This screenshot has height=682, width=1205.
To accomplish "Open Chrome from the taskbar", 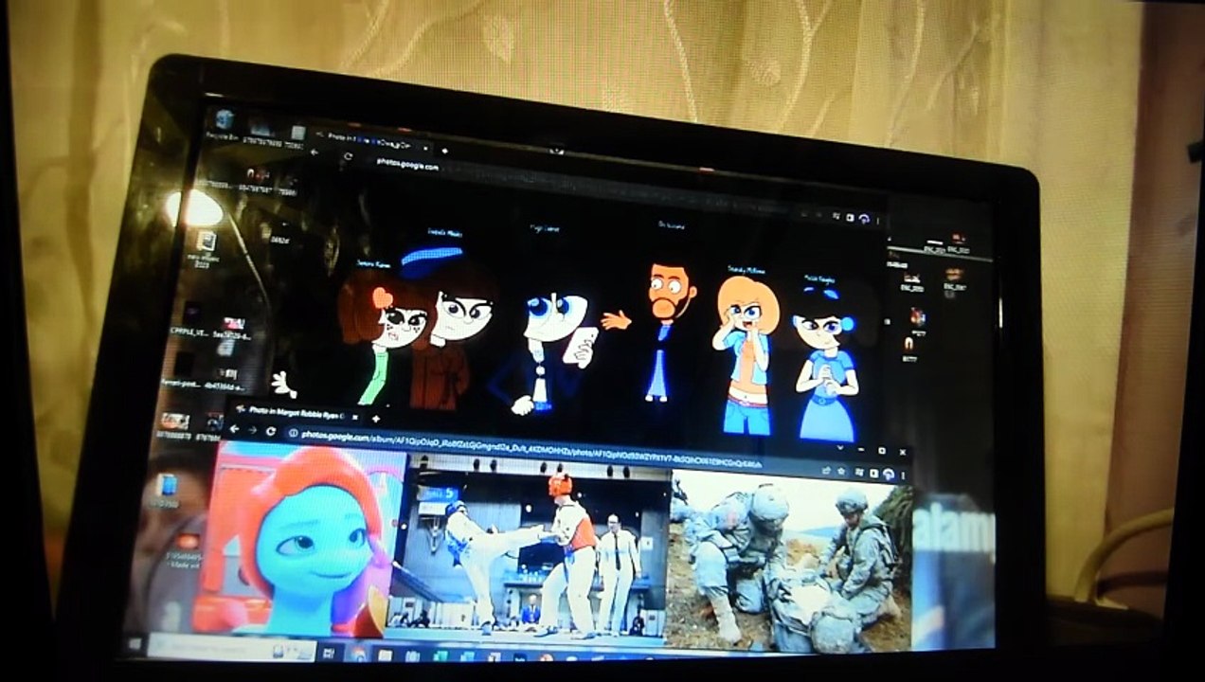I will pyautogui.click(x=358, y=654).
